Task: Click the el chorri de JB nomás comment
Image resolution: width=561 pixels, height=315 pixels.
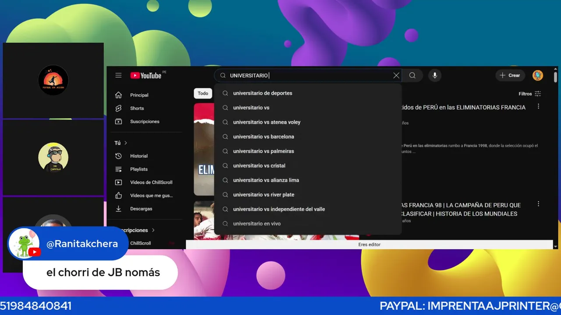Action: (103, 273)
